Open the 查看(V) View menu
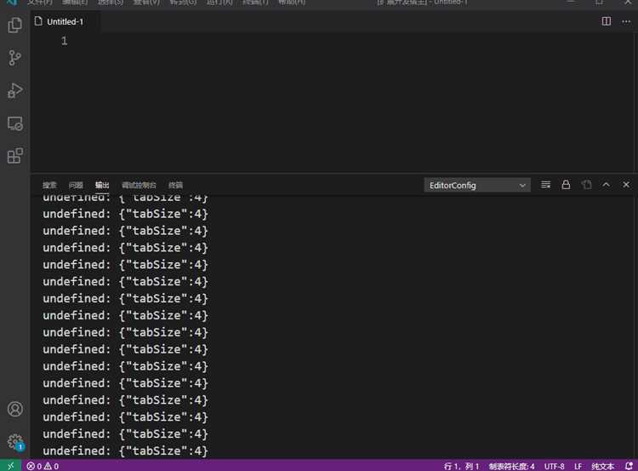The image size is (638, 471). click(146, 3)
